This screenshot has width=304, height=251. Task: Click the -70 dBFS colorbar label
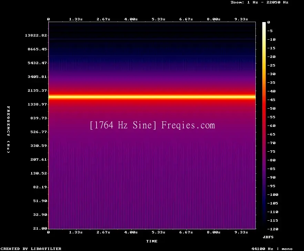pos(271,143)
